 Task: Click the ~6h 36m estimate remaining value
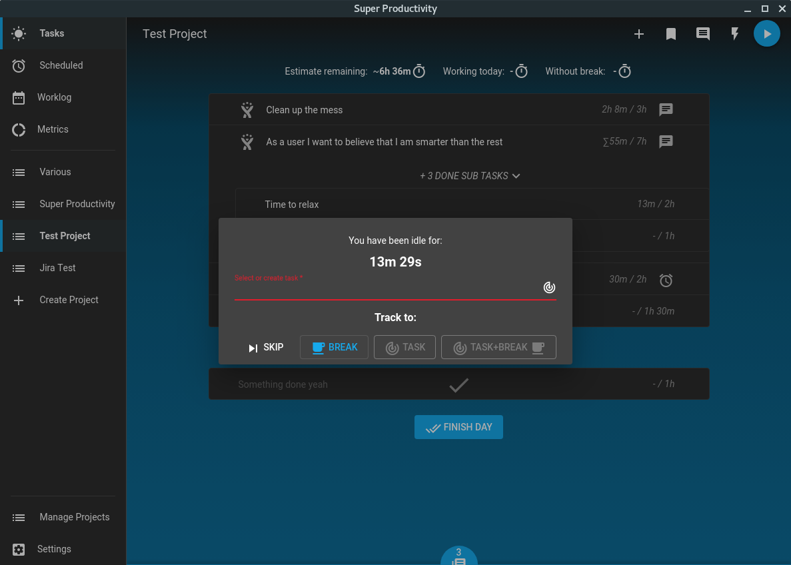[392, 71]
